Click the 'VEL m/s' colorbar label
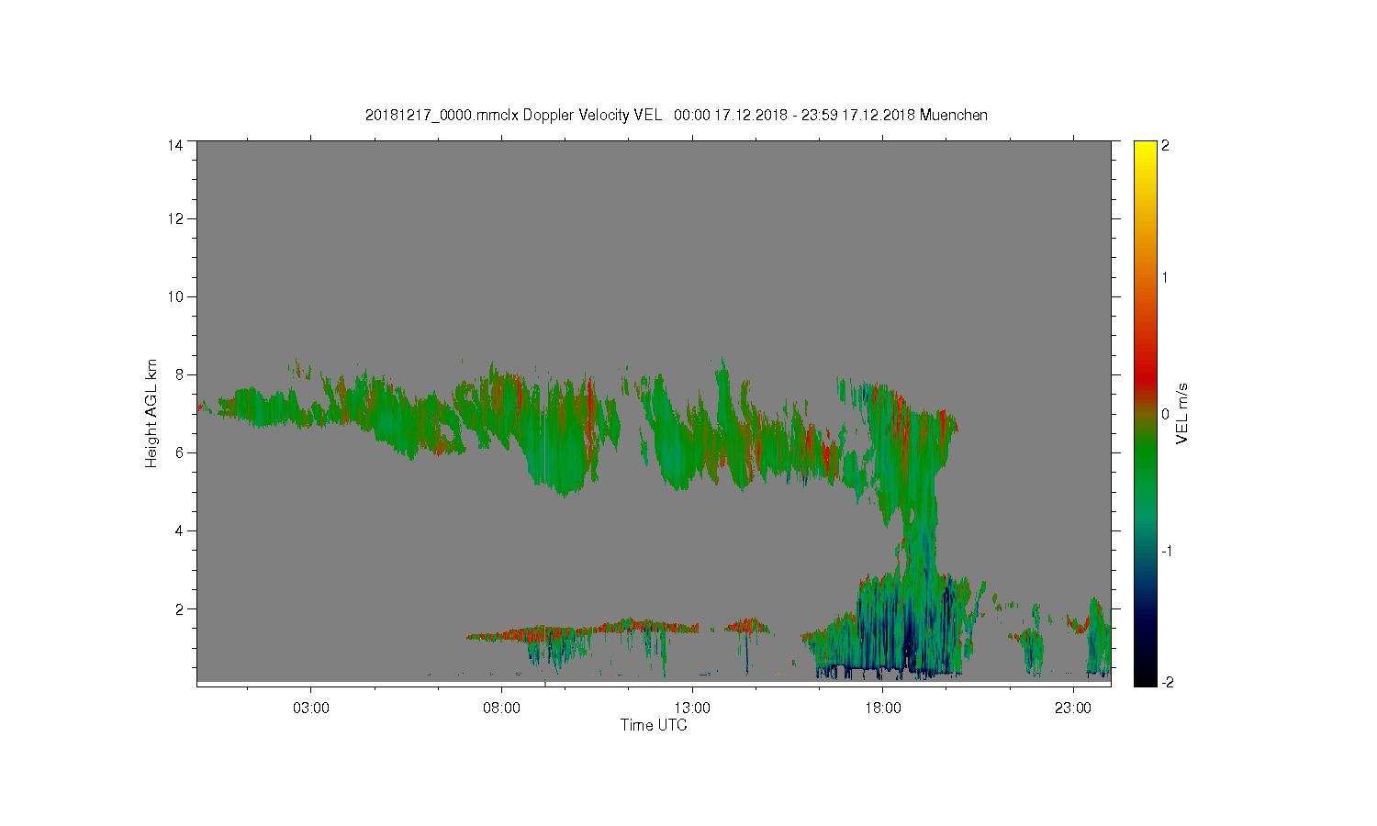 (x=1182, y=413)
